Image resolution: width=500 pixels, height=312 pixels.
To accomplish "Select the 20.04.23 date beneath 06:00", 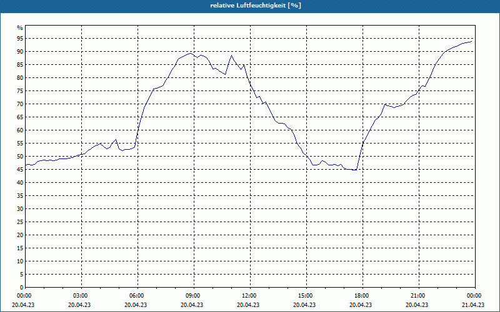I will [136, 305].
